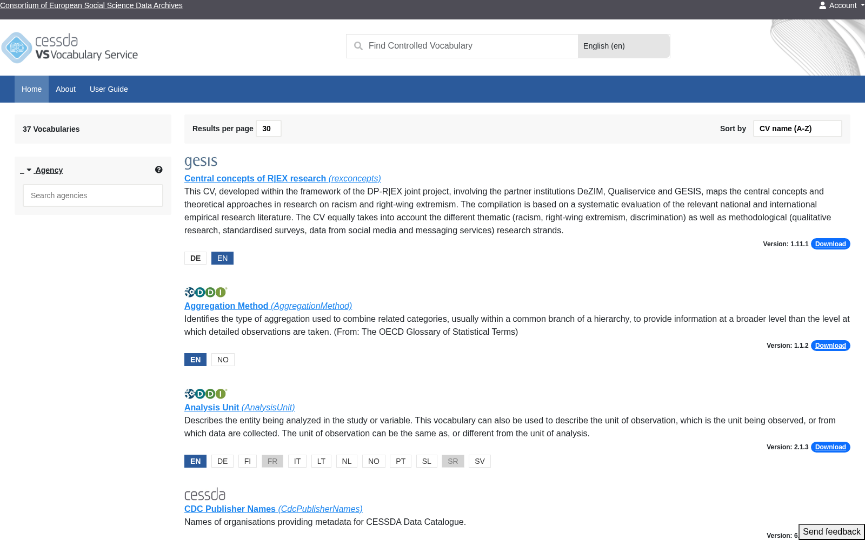The height and width of the screenshot is (540, 865).
Task: Click the Search agencies input field
Action: point(93,195)
